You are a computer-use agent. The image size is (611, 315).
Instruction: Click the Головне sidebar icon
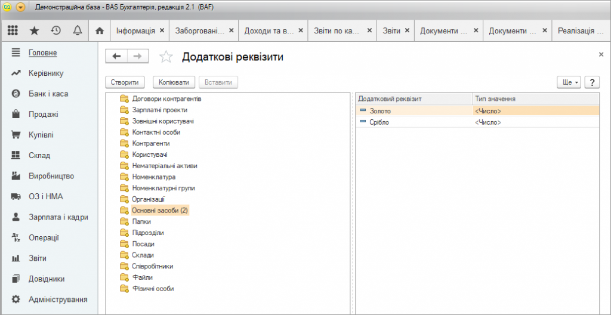tap(16, 52)
